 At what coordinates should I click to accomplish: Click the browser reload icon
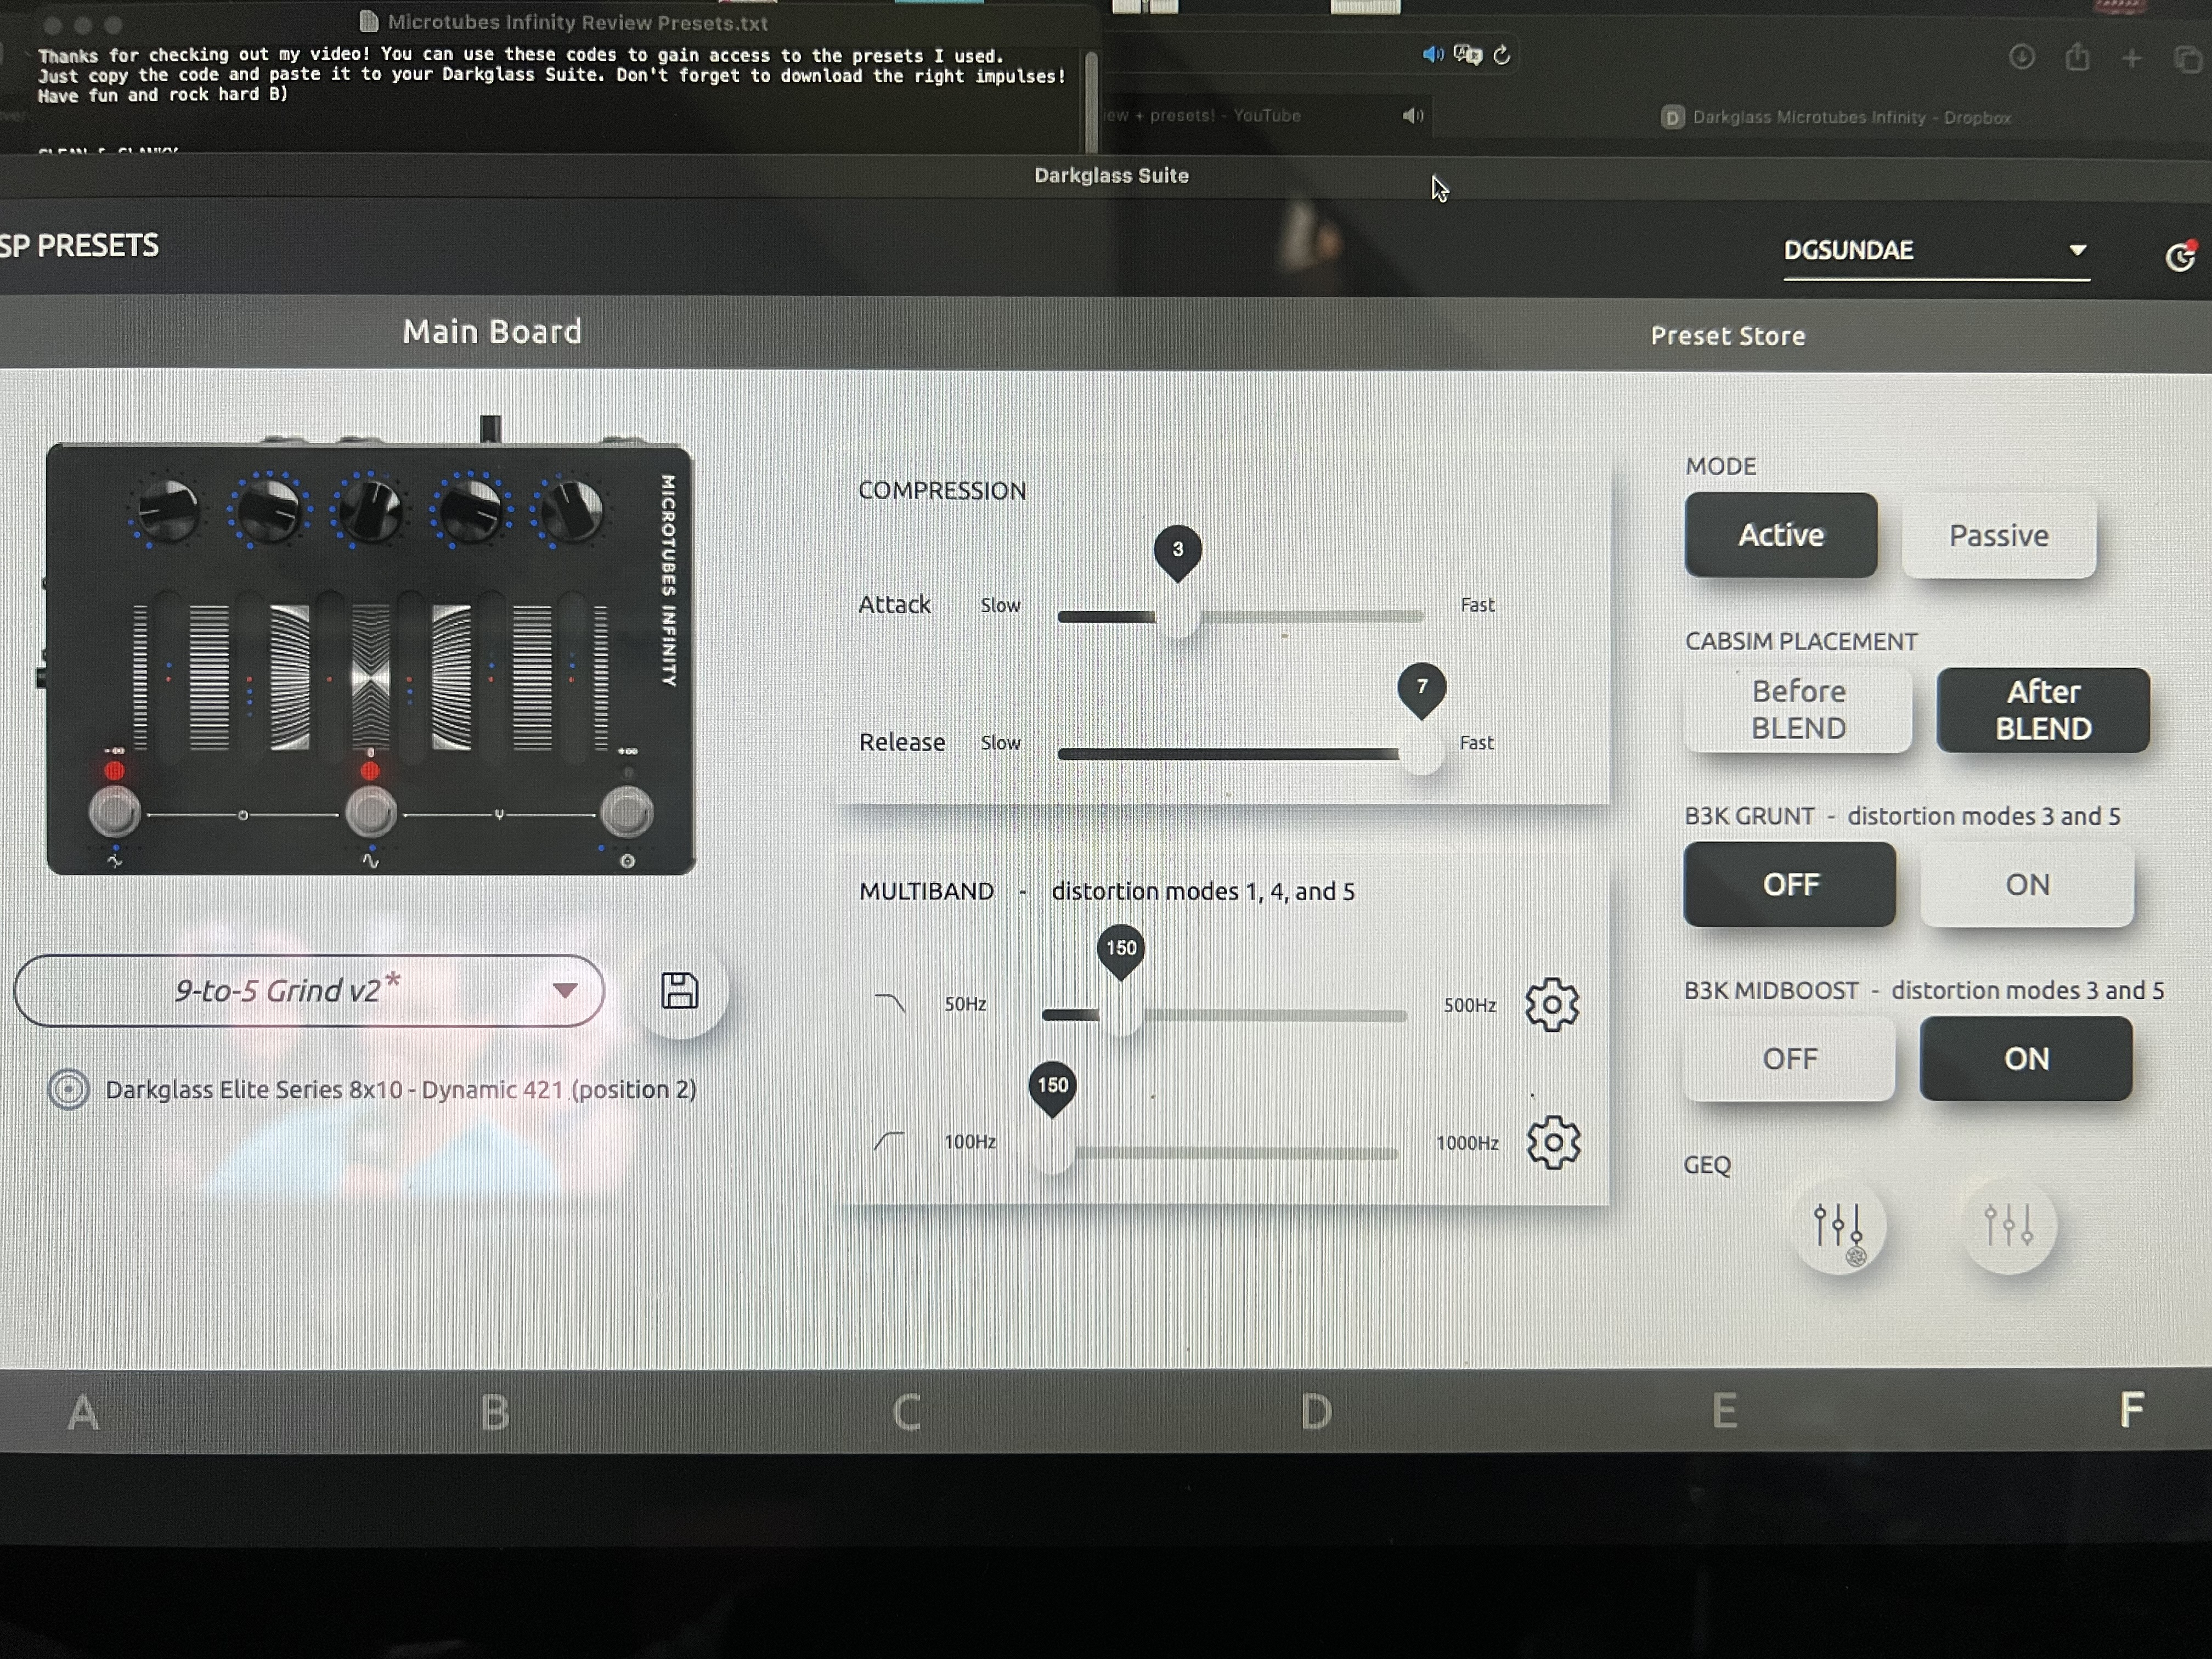tap(1501, 55)
